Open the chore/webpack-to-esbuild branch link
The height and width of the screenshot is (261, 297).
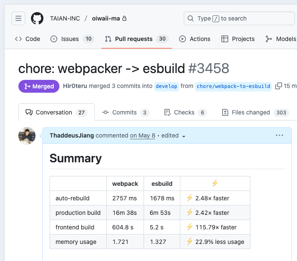pos(233,86)
